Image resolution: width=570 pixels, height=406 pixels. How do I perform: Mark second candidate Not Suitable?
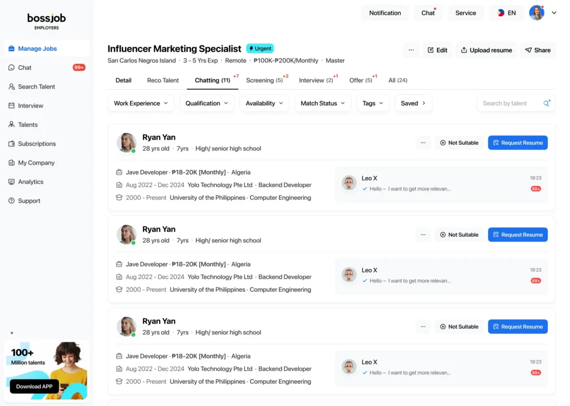coord(459,234)
